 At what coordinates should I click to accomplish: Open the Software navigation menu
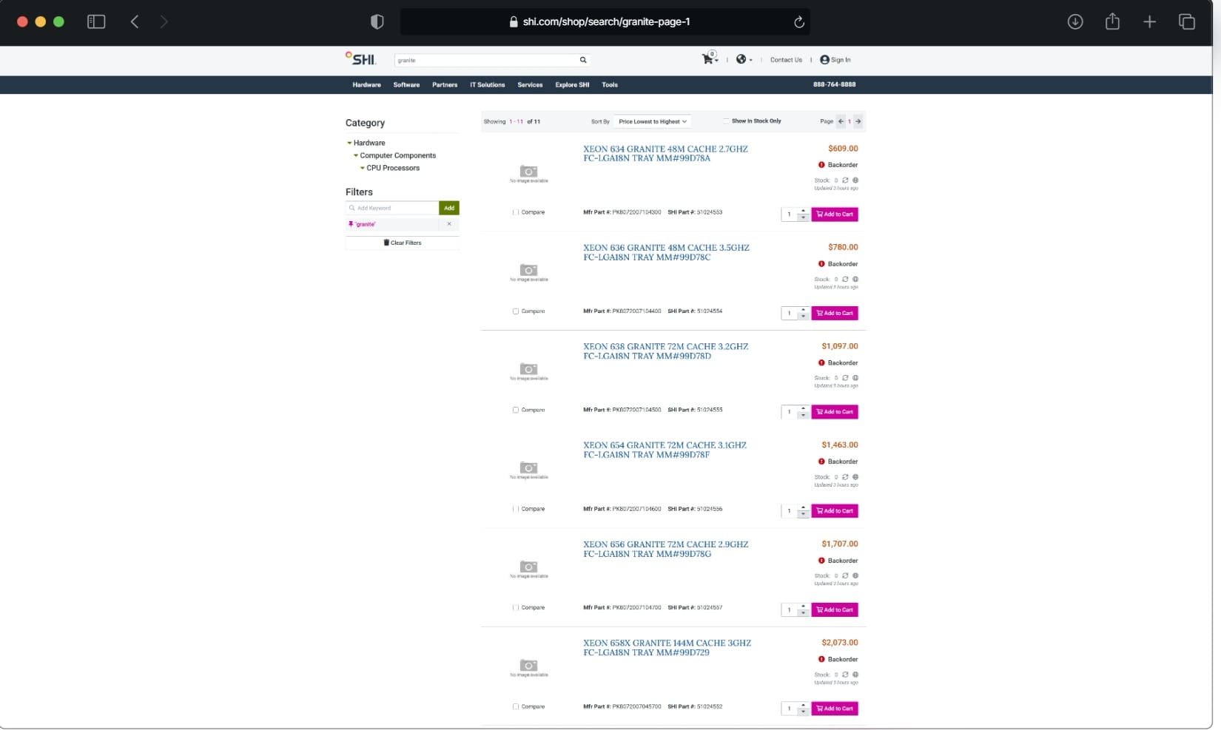point(406,85)
